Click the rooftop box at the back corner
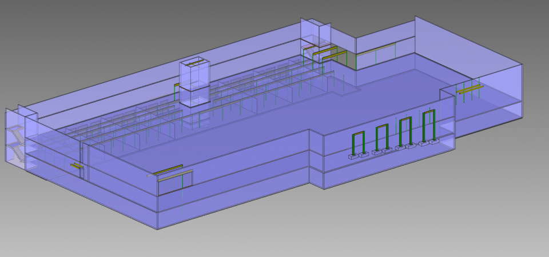The image size is (549, 257). click(315, 32)
